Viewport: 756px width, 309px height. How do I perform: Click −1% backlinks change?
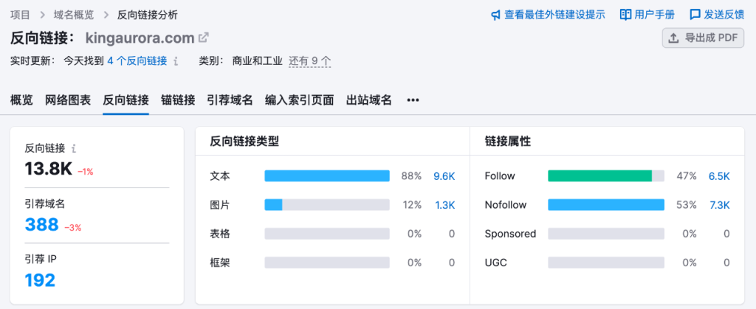[x=84, y=172]
